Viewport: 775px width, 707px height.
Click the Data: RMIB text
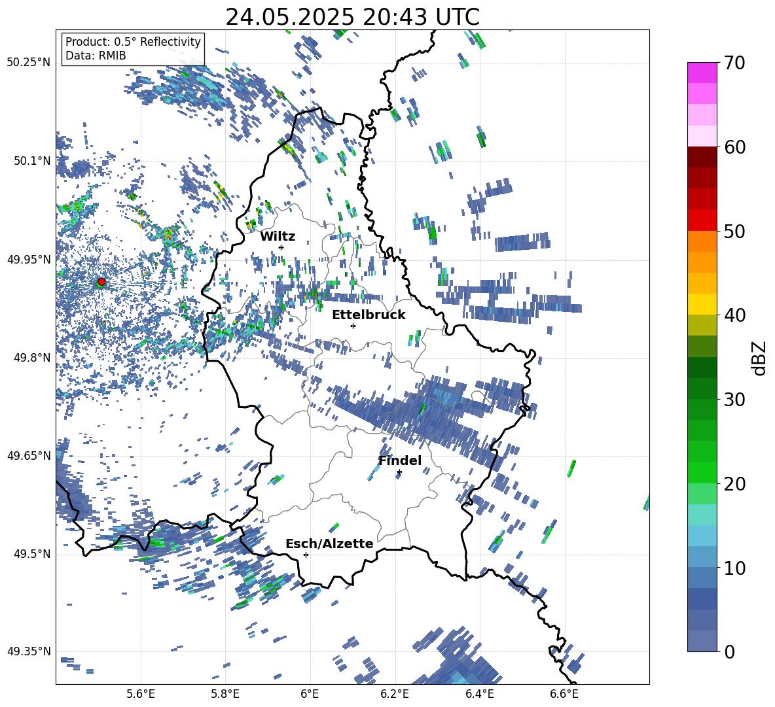[96, 56]
